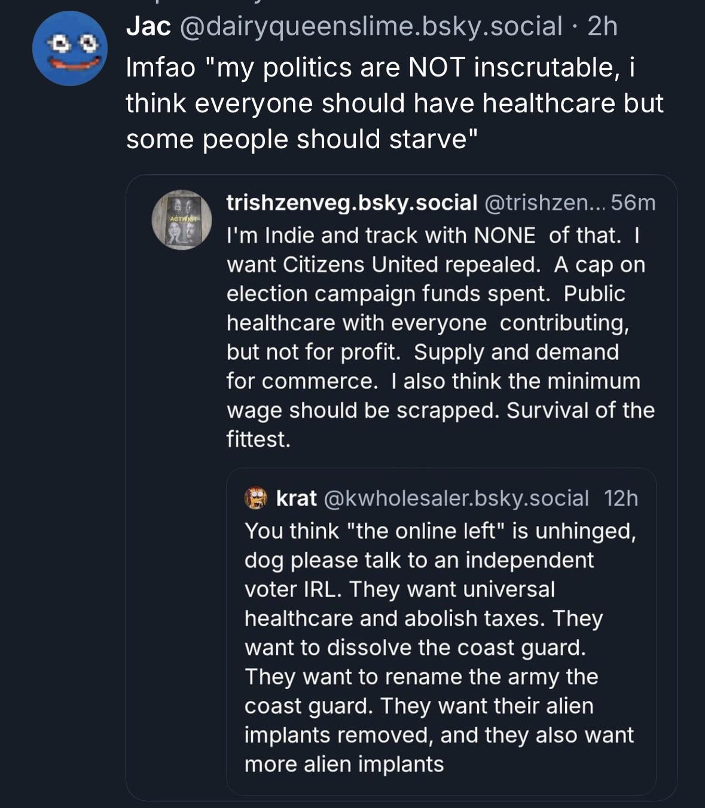Click the 12h timestamp on krat's post
Viewport: 705px width, 808px height.
pyautogui.click(x=621, y=498)
